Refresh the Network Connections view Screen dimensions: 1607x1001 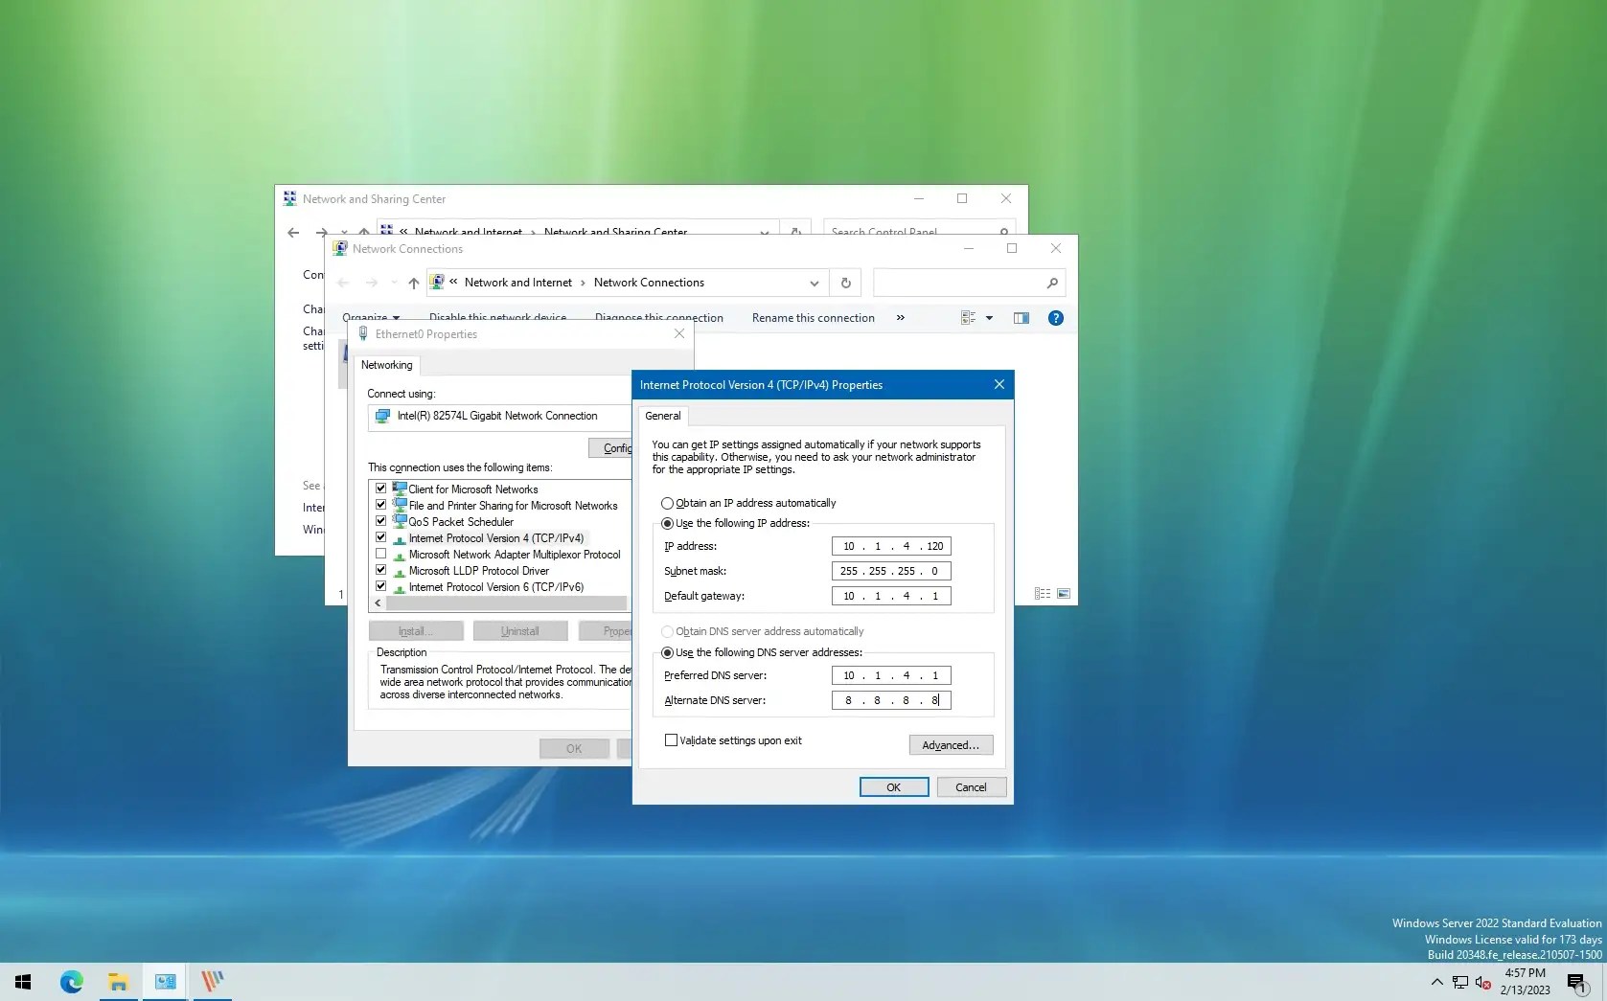coord(846,283)
